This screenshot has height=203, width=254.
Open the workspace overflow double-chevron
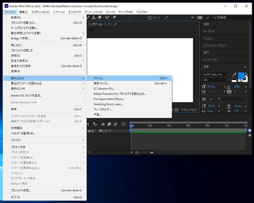[192, 18]
